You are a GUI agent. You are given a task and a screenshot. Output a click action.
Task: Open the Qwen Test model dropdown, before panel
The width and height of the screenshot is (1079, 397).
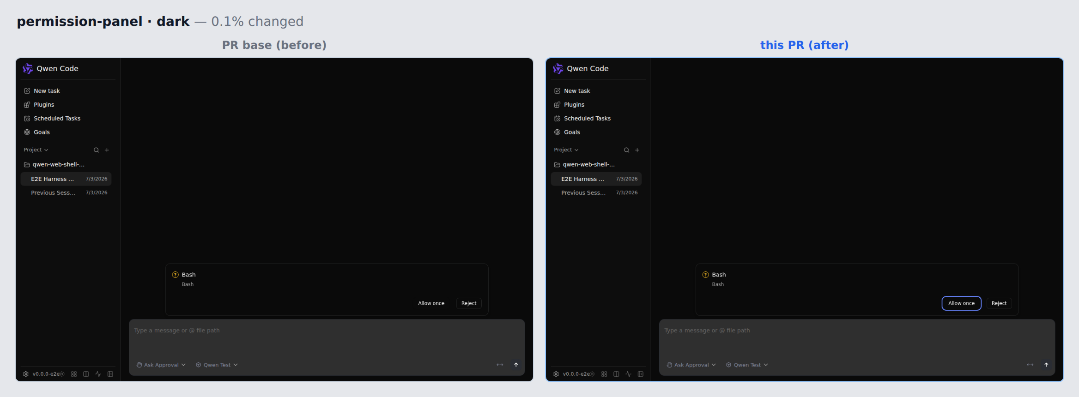pyautogui.click(x=217, y=365)
